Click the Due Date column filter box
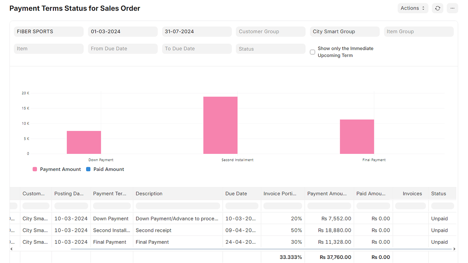The height and width of the screenshot is (263, 468). (242, 206)
